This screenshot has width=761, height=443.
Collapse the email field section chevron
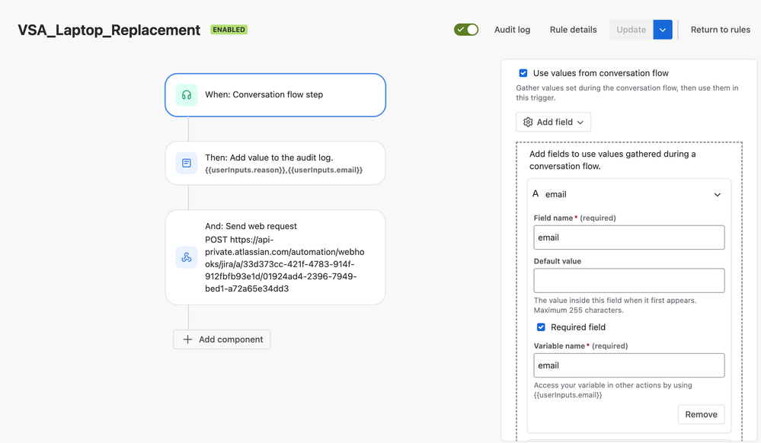coord(718,195)
